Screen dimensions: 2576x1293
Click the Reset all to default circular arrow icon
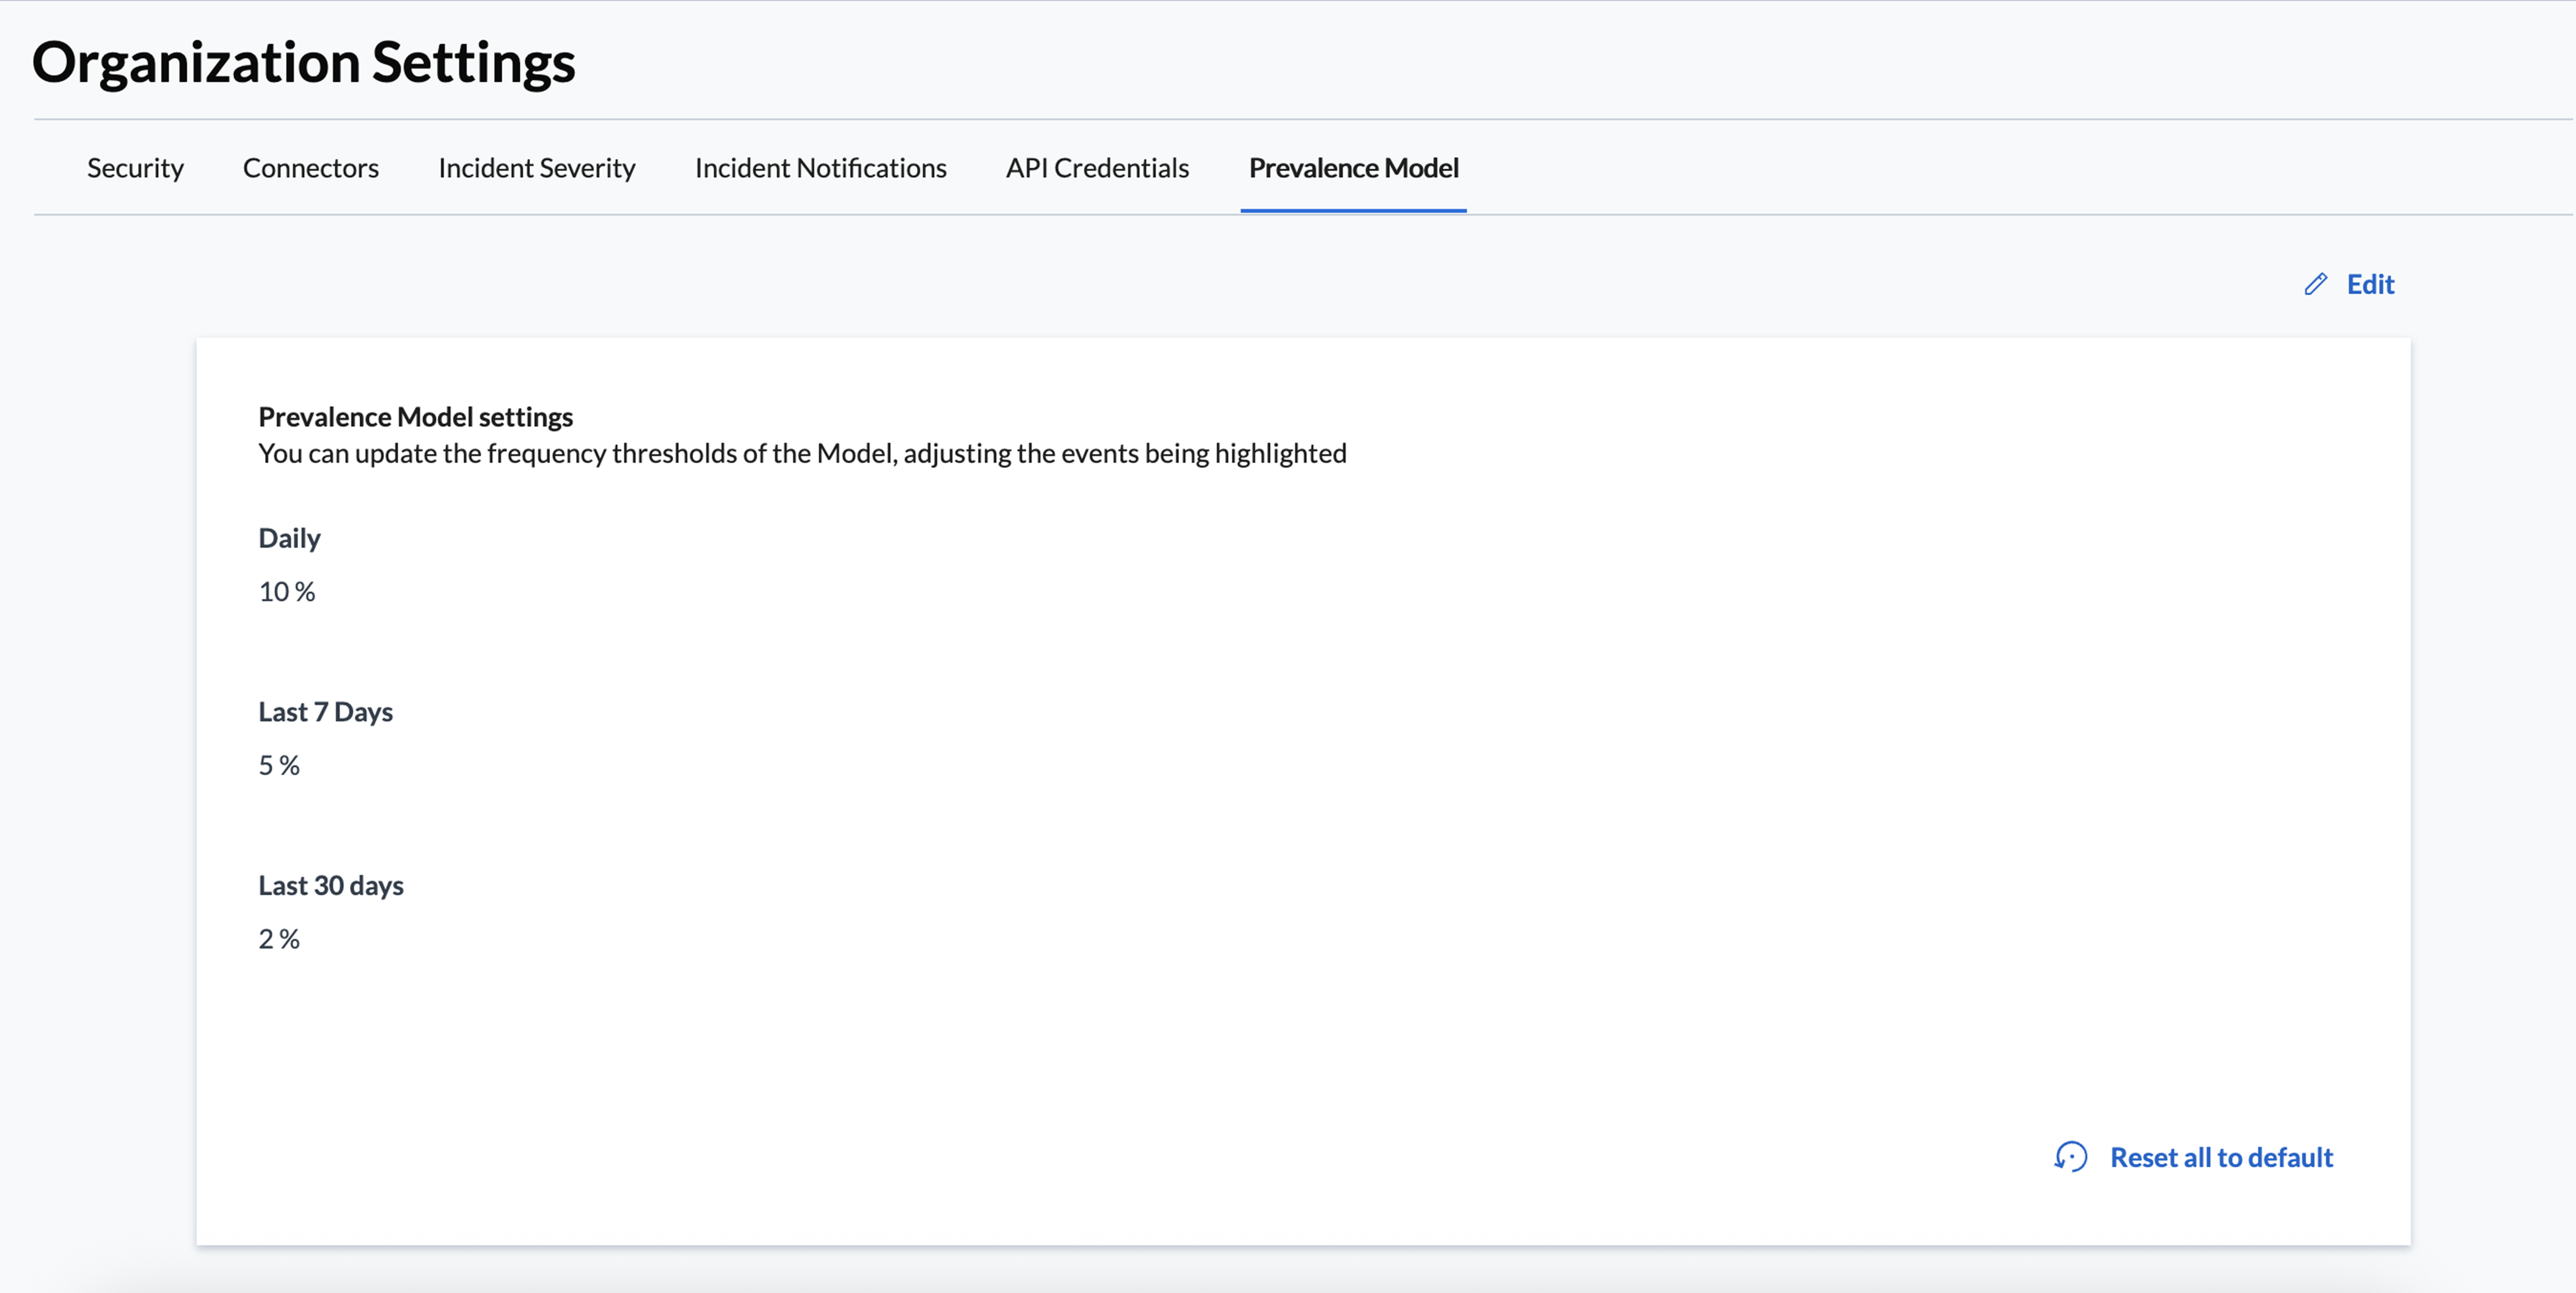pos(2070,1157)
